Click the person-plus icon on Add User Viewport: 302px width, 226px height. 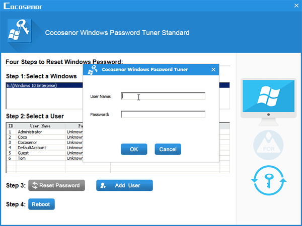tap(103, 185)
